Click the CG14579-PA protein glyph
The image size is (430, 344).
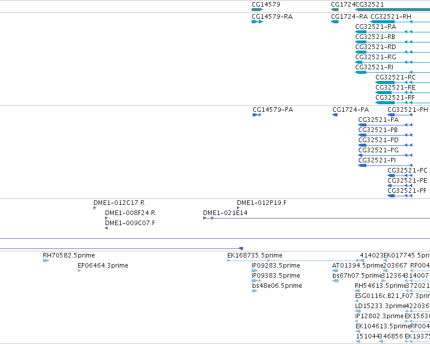click(x=257, y=115)
